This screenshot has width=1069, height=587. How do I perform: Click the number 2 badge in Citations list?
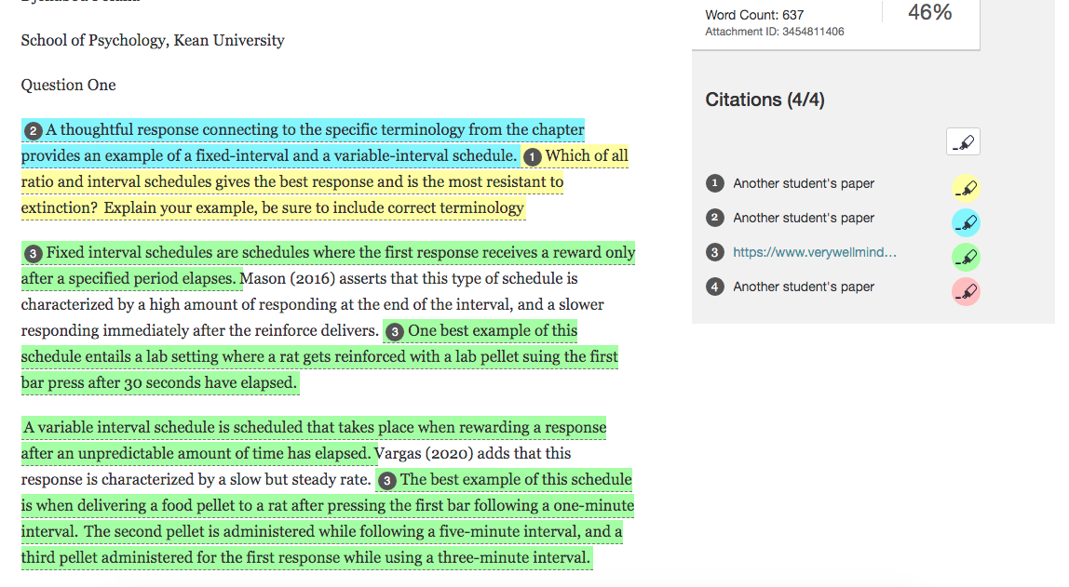[x=714, y=218]
